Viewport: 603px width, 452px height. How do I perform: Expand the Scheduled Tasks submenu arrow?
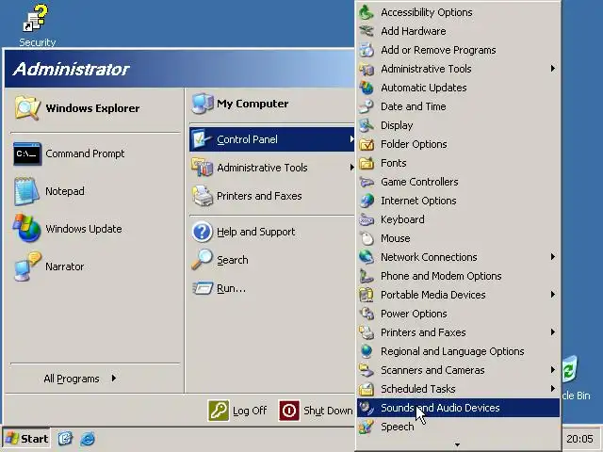click(x=553, y=389)
